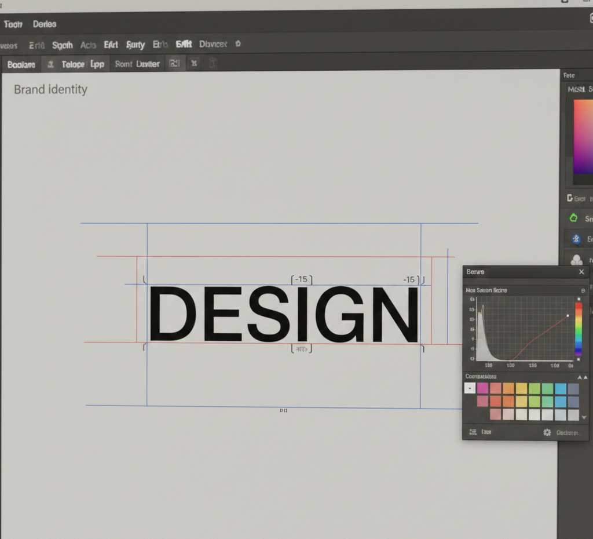Click the green pentagon icon in right panel
The height and width of the screenshot is (539, 593).
pyautogui.click(x=574, y=218)
